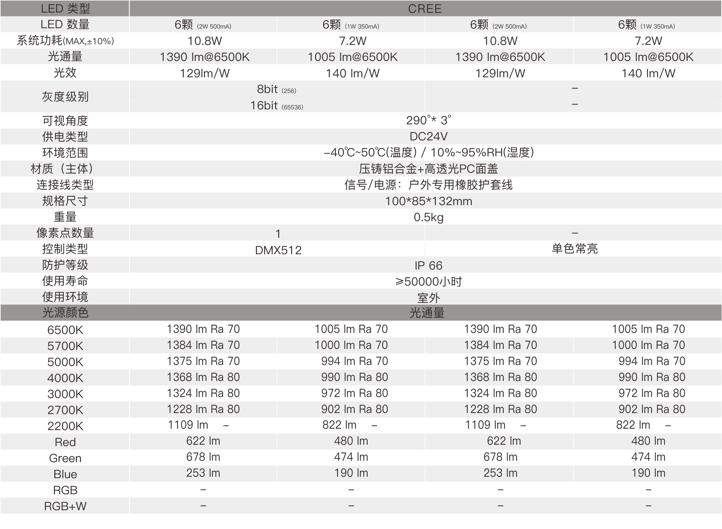Select the '像素点数量' row label
722x529 pixels.
coord(65,233)
